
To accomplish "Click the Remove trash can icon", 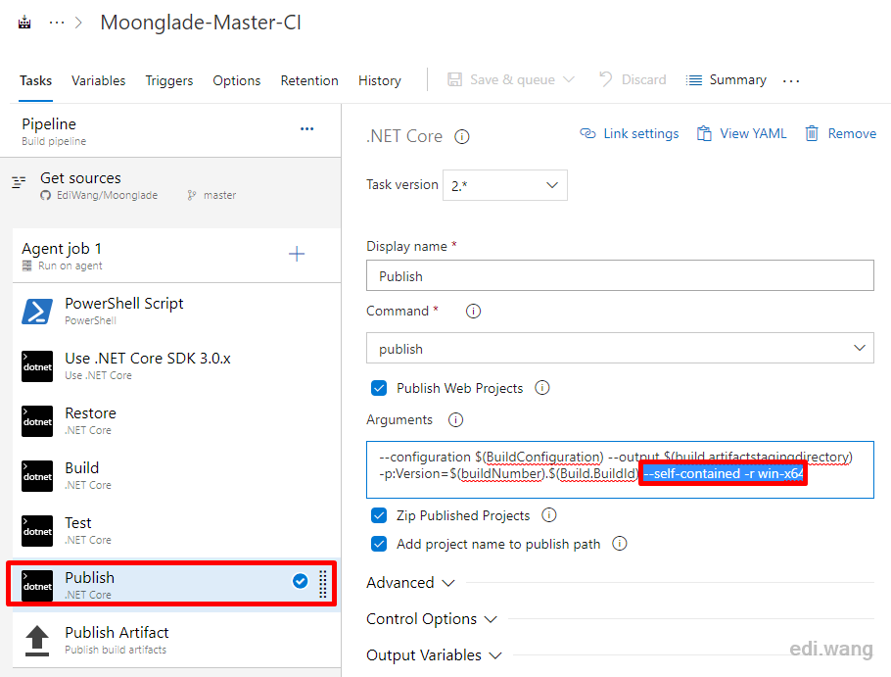I will (x=812, y=133).
